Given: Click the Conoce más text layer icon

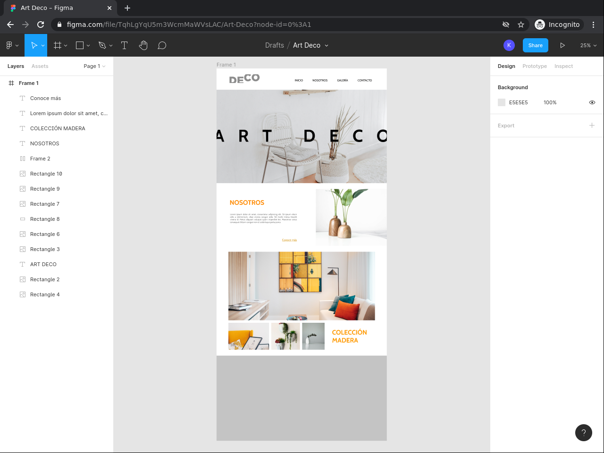Looking at the screenshot, I should [x=22, y=98].
